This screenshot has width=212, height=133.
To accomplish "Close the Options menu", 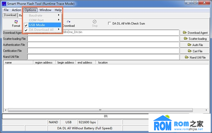I will (x=30, y=10).
